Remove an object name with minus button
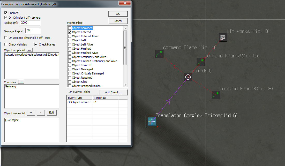The height and width of the screenshot is (166, 285). pos(41,113)
